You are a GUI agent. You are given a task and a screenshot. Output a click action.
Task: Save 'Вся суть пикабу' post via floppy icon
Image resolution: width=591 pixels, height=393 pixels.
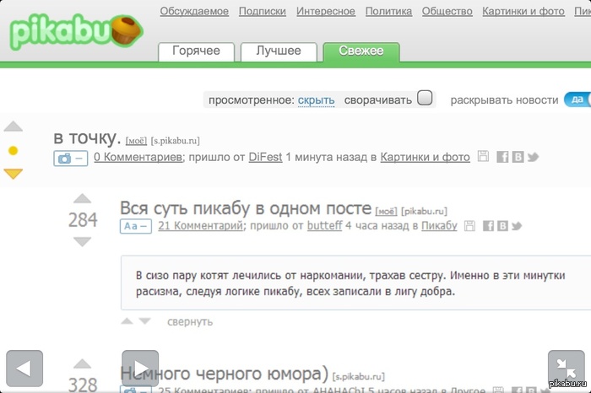point(469,226)
